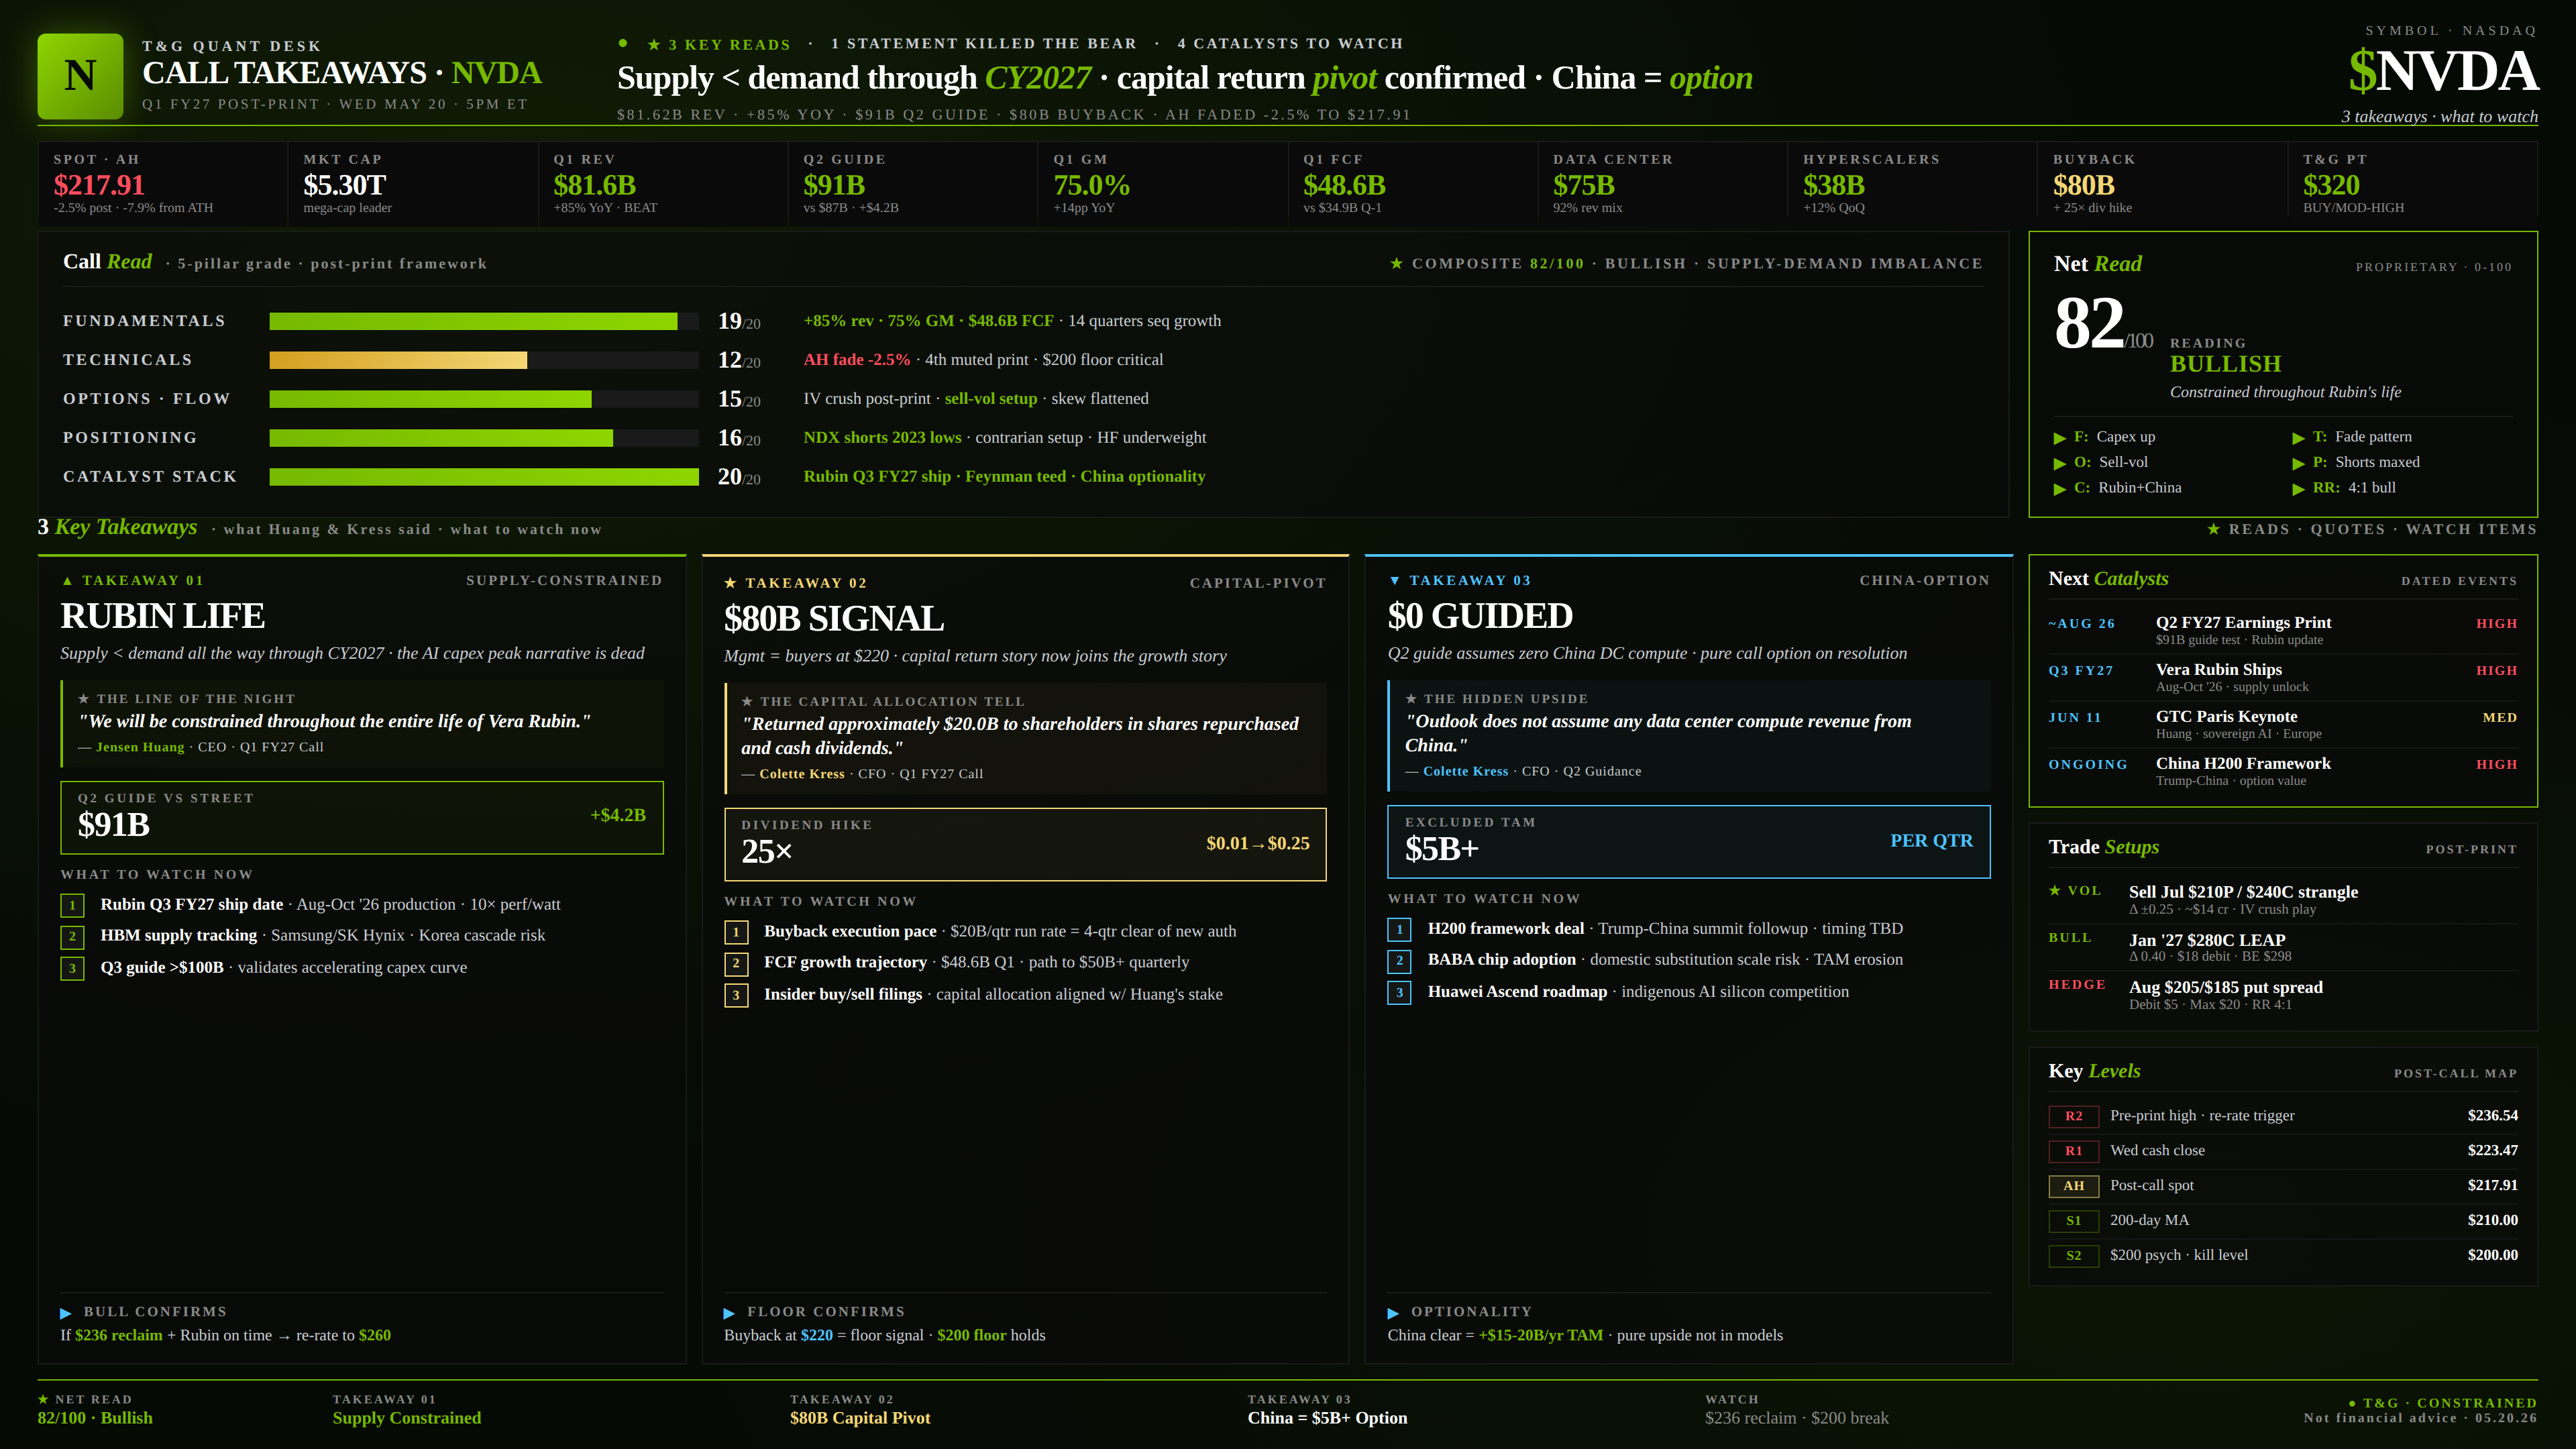The height and width of the screenshot is (1449, 2576).
Task: Click "Q2 FY27 Earnings Print" in Next Catalysts
Action: [x=2243, y=622]
